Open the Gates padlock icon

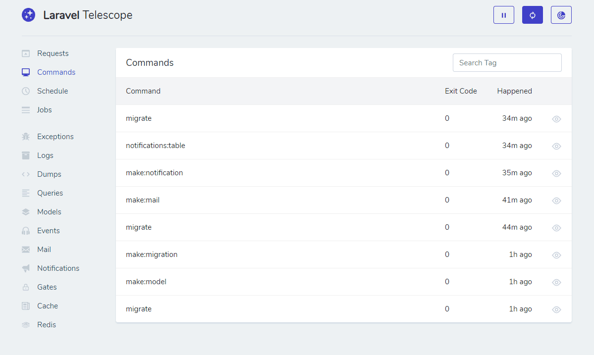tap(26, 287)
